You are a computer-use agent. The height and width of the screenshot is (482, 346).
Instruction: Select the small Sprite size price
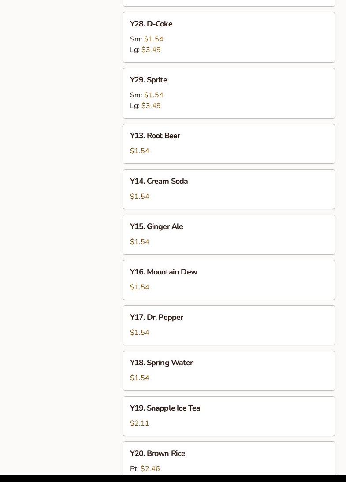tap(153, 95)
